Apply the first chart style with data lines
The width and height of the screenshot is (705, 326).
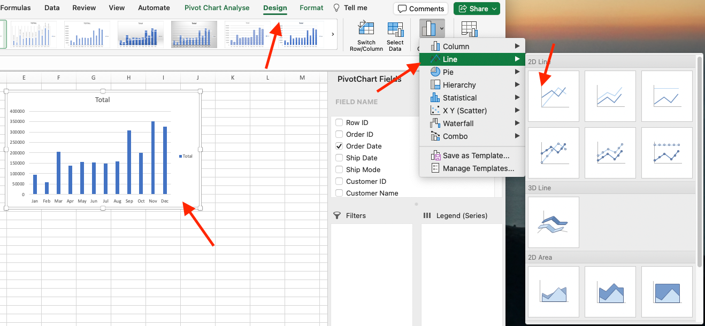click(34, 35)
